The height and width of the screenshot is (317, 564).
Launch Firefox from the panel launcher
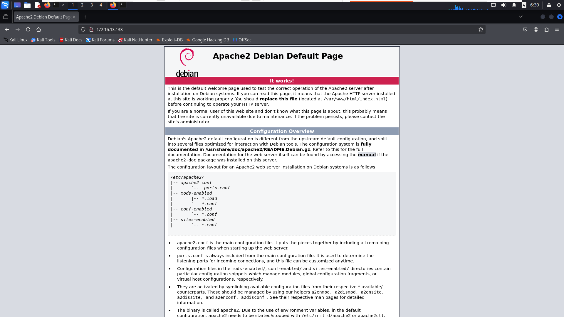tap(47, 5)
